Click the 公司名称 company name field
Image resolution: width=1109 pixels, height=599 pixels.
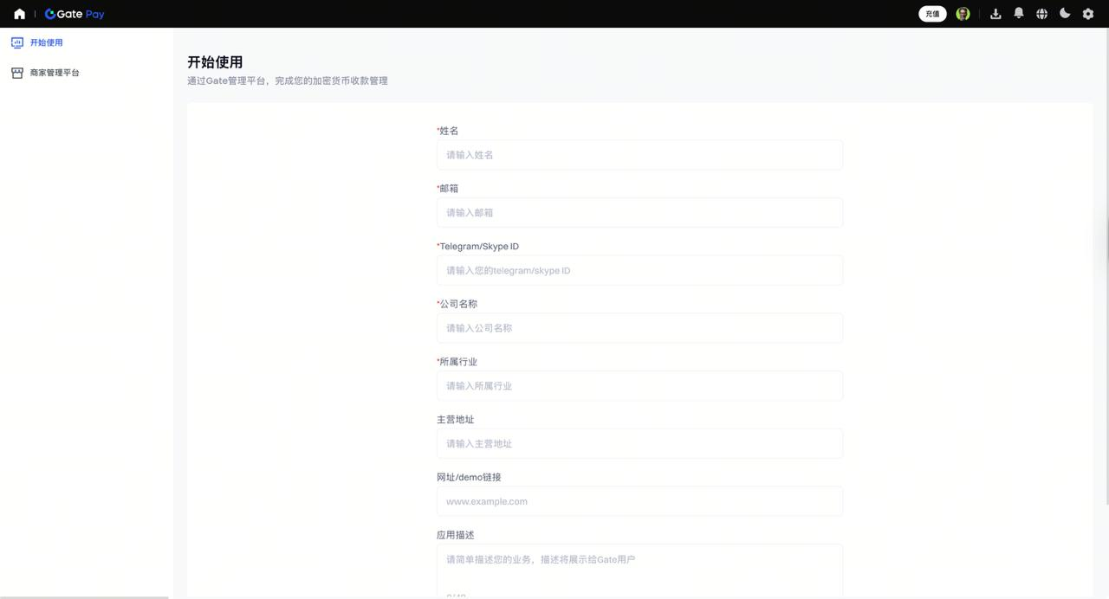pyautogui.click(x=639, y=328)
